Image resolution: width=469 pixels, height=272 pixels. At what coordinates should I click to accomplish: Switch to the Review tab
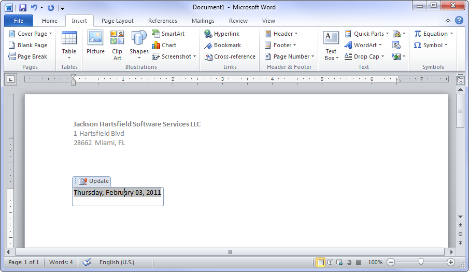click(238, 21)
